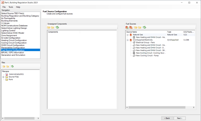The image size is (201, 121).
Task: Click the remove fuel source icon
Action: click(131, 27)
